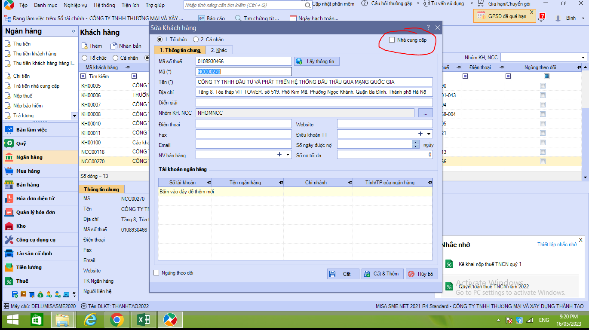This screenshot has height=330, width=589.
Task: Select the 1. Tổ chức radio in dialog
Action: (x=160, y=40)
